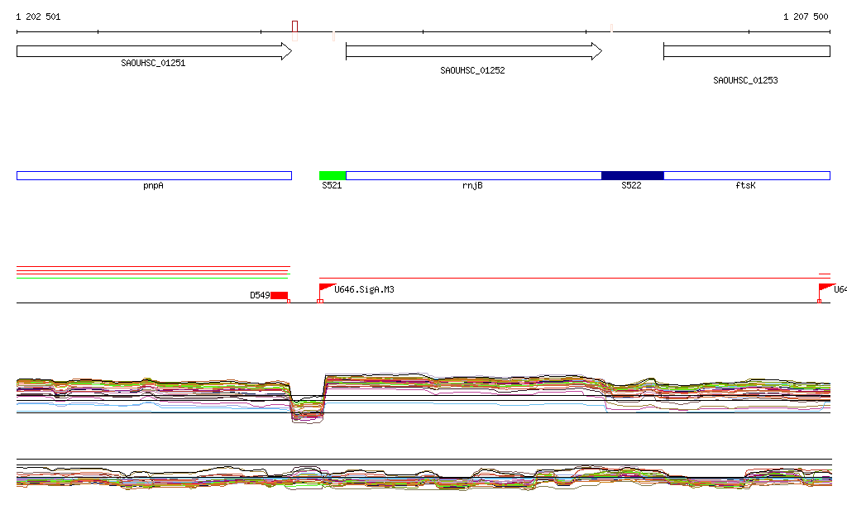This screenshot has width=847, height=505.
Task: Click the pnpA gene name label
Action: tap(153, 186)
